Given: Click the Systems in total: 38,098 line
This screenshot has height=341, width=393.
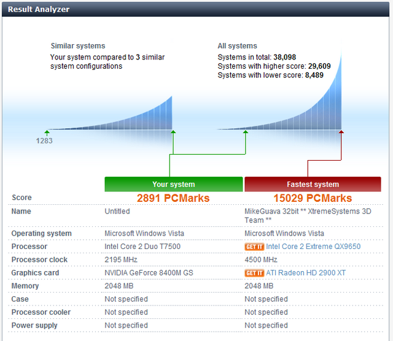Looking at the screenshot, I should tap(257, 57).
